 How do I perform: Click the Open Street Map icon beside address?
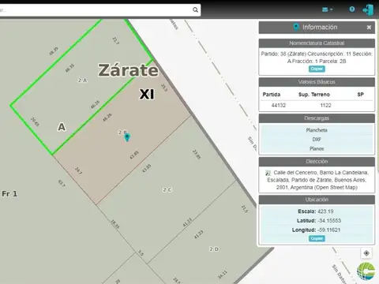[268, 173]
